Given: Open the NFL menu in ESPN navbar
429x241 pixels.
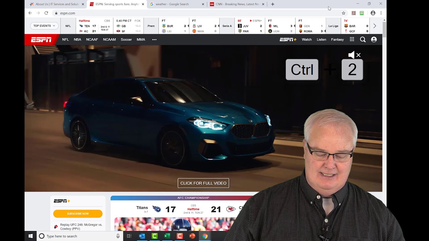Looking at the screenshot, I should (x=65, y=39).
